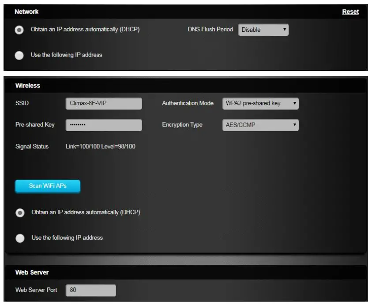Click the 'SSID' label
The image size is (372, 306).
point(22,103)
